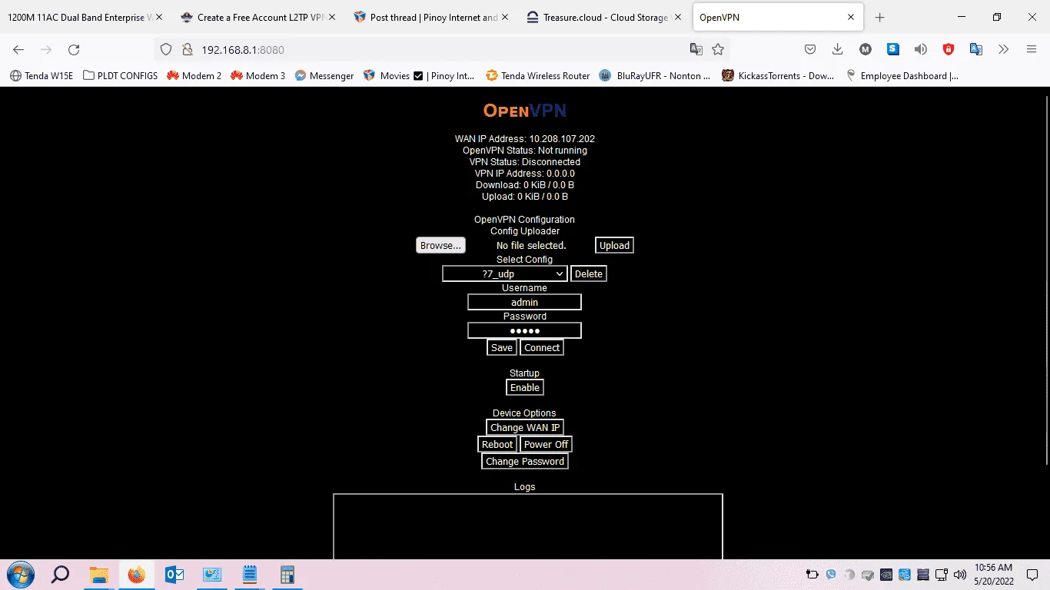Screen dimensions: 1050x590
Task: Open the notepad app icon in taskbar
Action: point(250,575)
